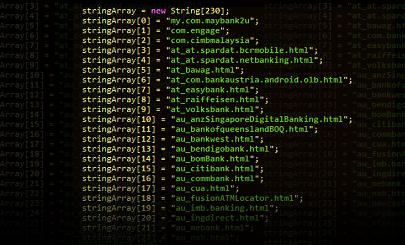Screen dimensions: 405x245
Task: Select the "com.cimbmalaysia" string
Action: (x=210, y=41)
